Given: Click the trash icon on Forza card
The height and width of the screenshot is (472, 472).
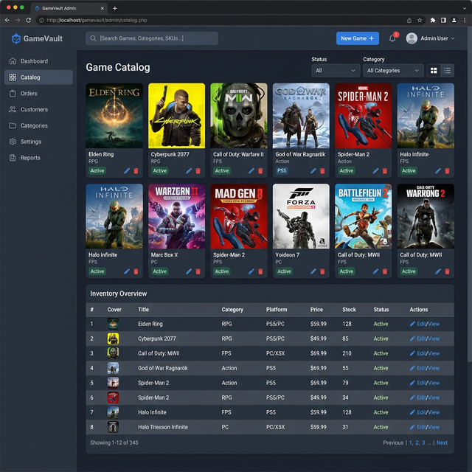Looking at the screenshot, I should [x=322, y=271].
